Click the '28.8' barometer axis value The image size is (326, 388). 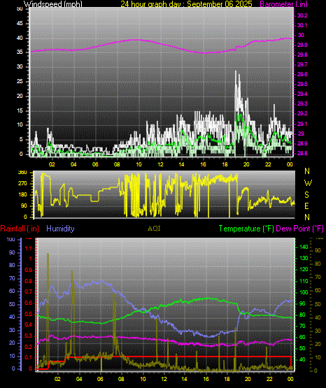[302, 153]
